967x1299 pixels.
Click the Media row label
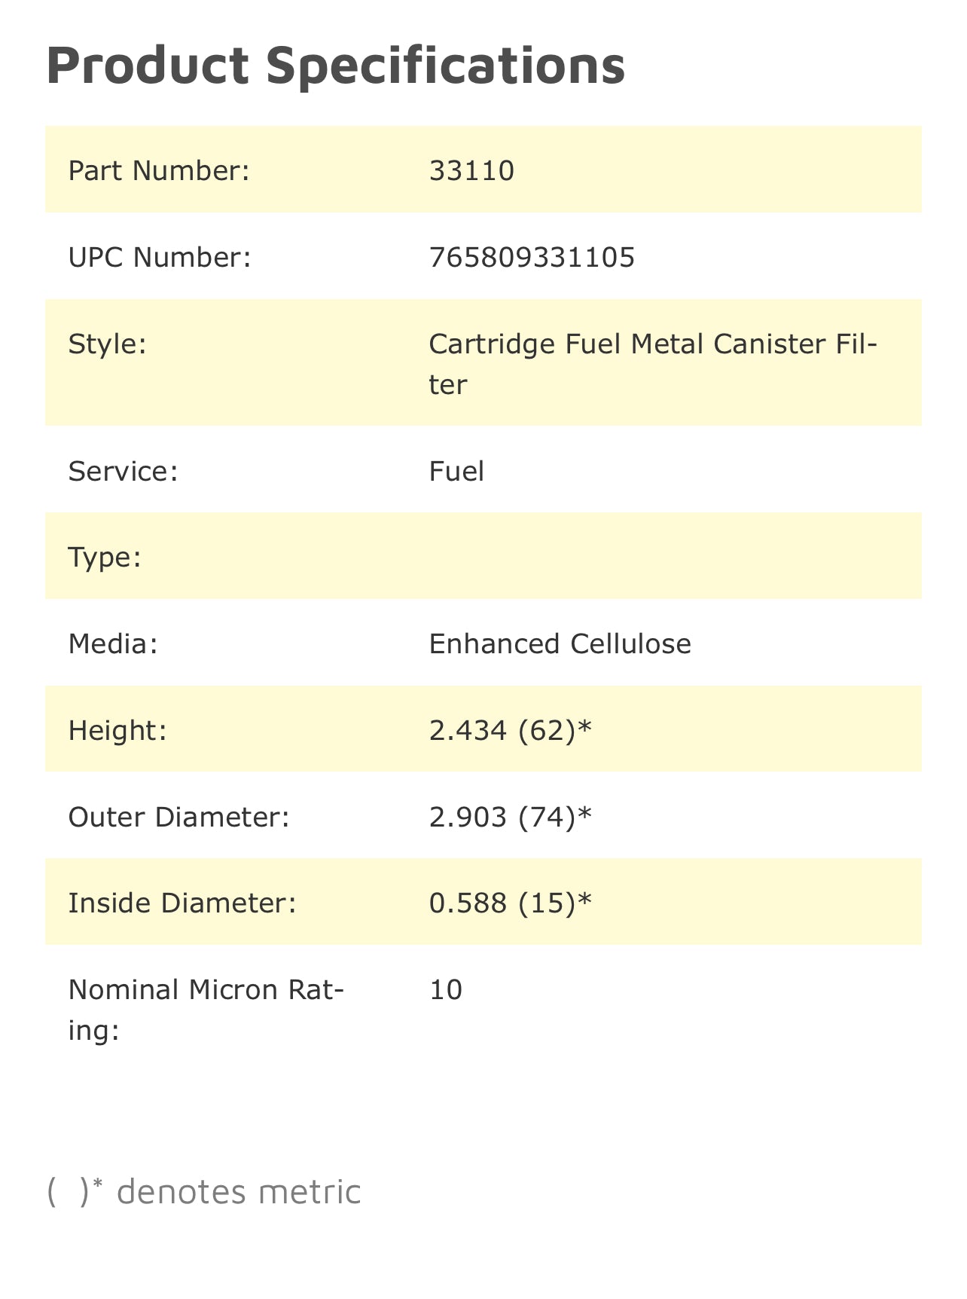(113, 644)
